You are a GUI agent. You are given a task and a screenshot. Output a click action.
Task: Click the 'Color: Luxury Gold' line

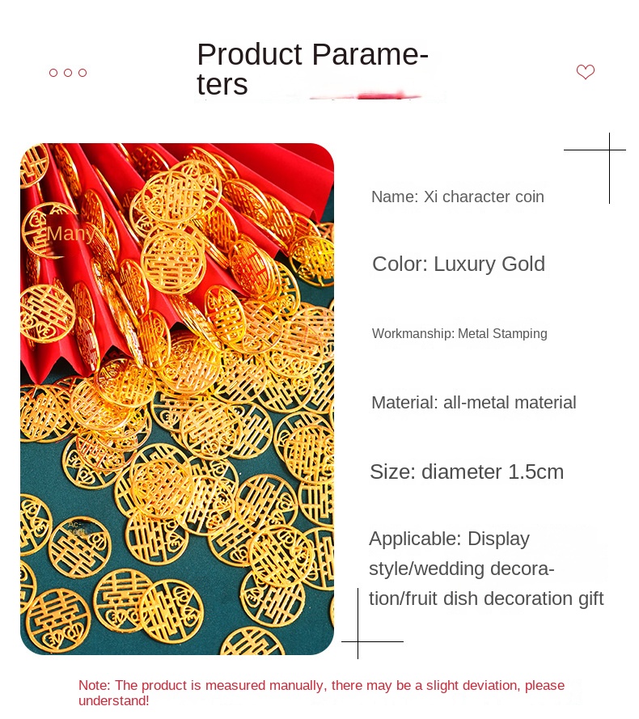(x=459, y=264)
